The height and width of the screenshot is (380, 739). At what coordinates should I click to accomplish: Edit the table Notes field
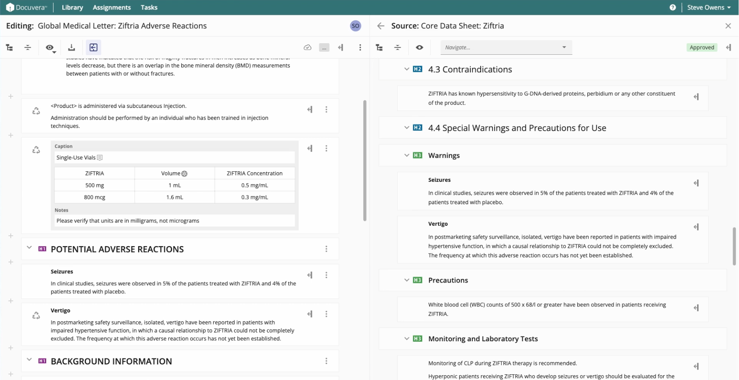174,221
